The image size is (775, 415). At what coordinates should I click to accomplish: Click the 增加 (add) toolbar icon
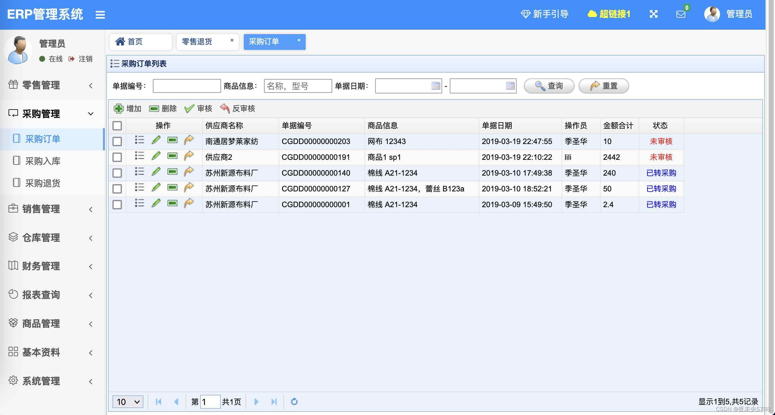tap(118, 108)
